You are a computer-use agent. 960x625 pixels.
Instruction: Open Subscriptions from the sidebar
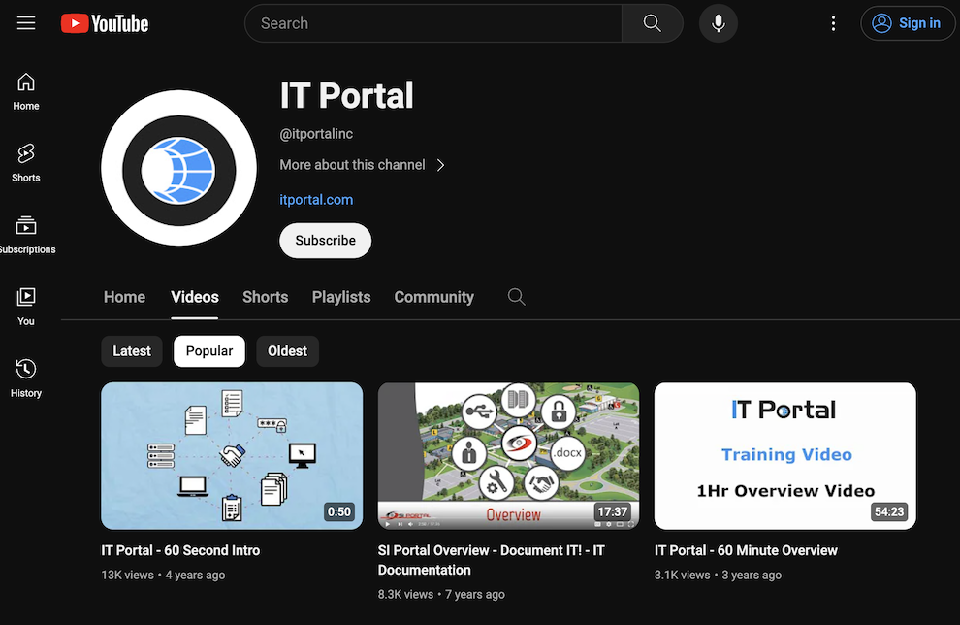(x=27, y=233)
